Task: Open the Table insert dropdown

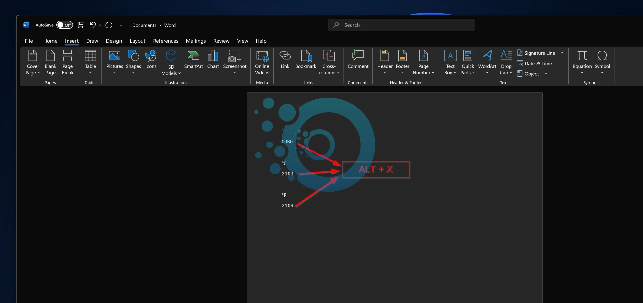Action: 90,62
